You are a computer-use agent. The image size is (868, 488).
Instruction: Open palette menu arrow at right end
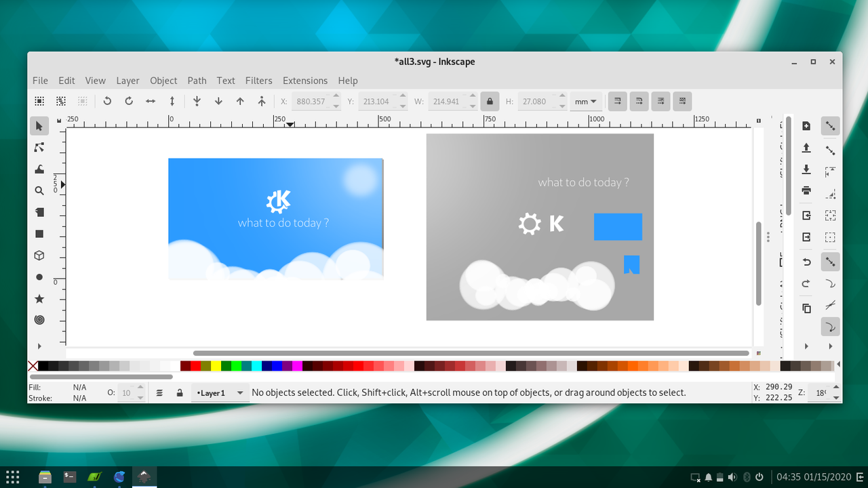pyautogui.click(x=839, y=365)
